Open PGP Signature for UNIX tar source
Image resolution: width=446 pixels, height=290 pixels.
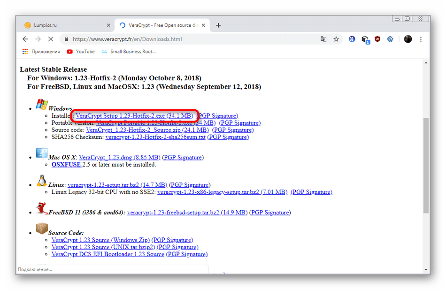click(x=178, y=247)
